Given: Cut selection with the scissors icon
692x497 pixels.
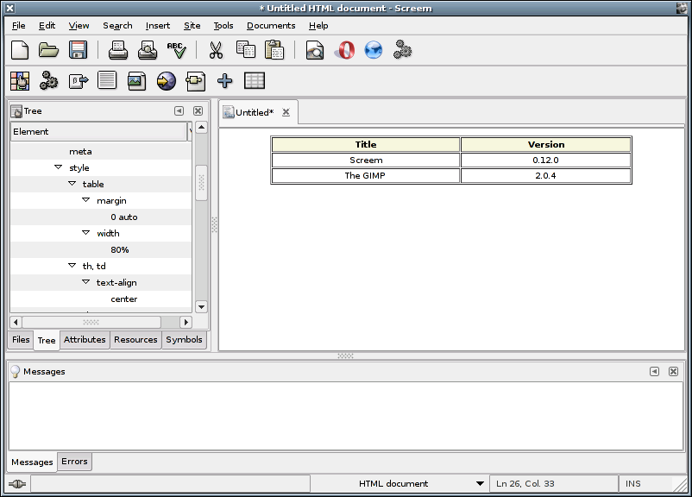Looking at the screenshot, I should pos(216,50).
